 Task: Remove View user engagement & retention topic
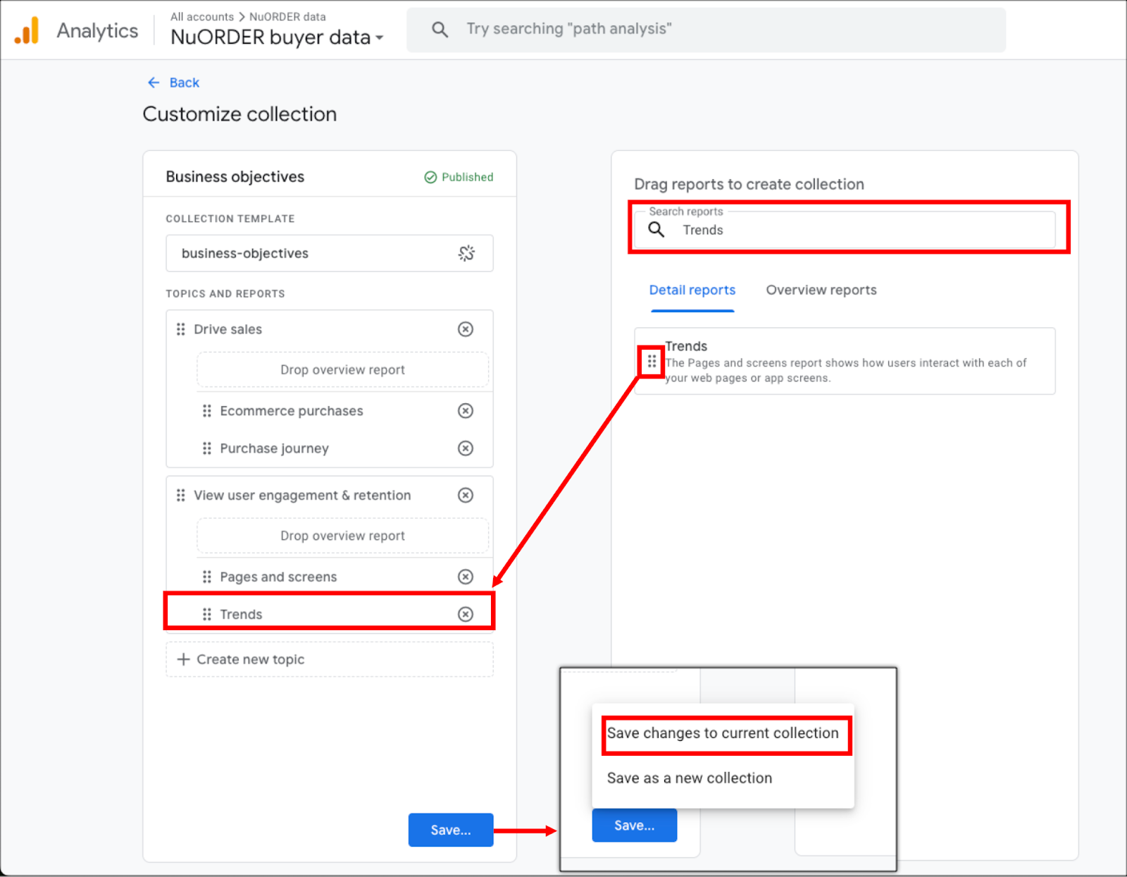(x=466, y=496)
